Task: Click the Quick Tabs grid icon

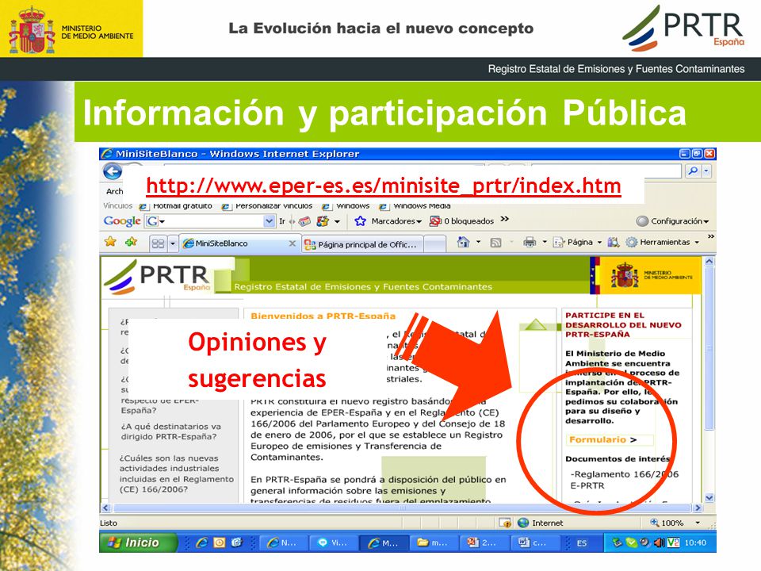Action: (159, 243)
